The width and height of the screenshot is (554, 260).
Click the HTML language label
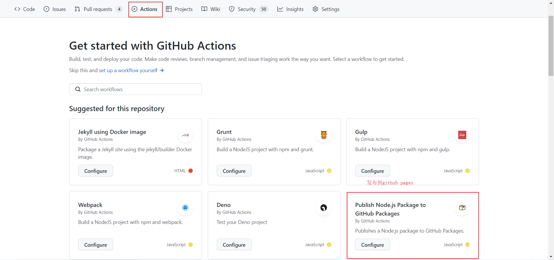pyautogui.click(x=180, y=171)
